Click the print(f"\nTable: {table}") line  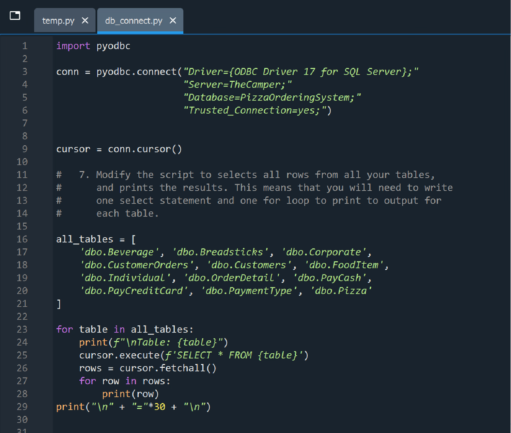pos(154,342)
